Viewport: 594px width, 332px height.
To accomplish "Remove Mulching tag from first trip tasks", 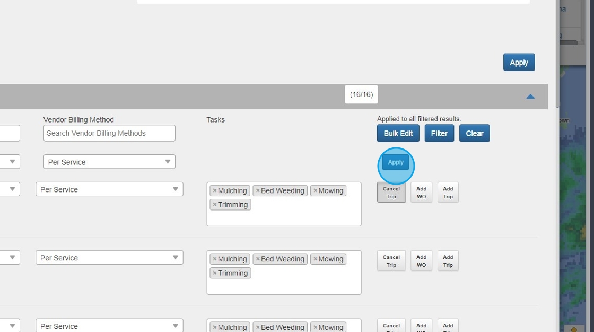I will (214, 190).
